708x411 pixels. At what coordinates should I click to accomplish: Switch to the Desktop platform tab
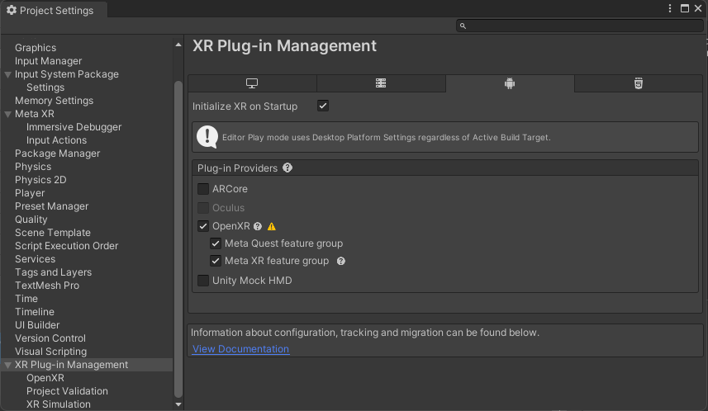pos(252,83)
